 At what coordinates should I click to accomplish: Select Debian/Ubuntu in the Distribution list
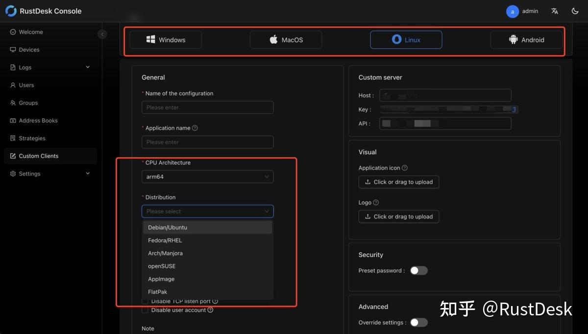click(x=167, y=227)
